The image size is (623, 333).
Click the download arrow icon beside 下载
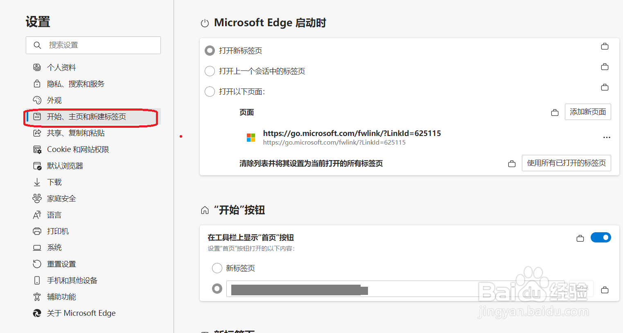coord(37,182)
